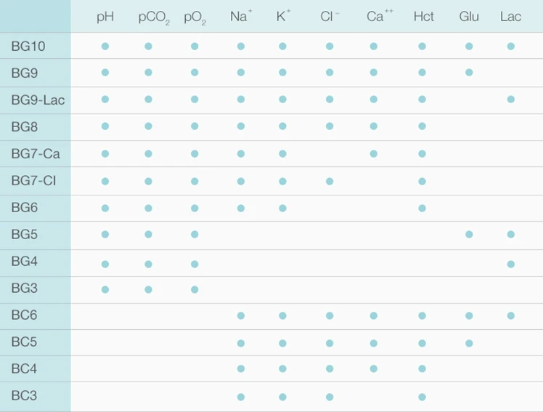Viewport: 543px width, 412px height.
Task: Select the Ca++ column header
Action: pos(380,16)
